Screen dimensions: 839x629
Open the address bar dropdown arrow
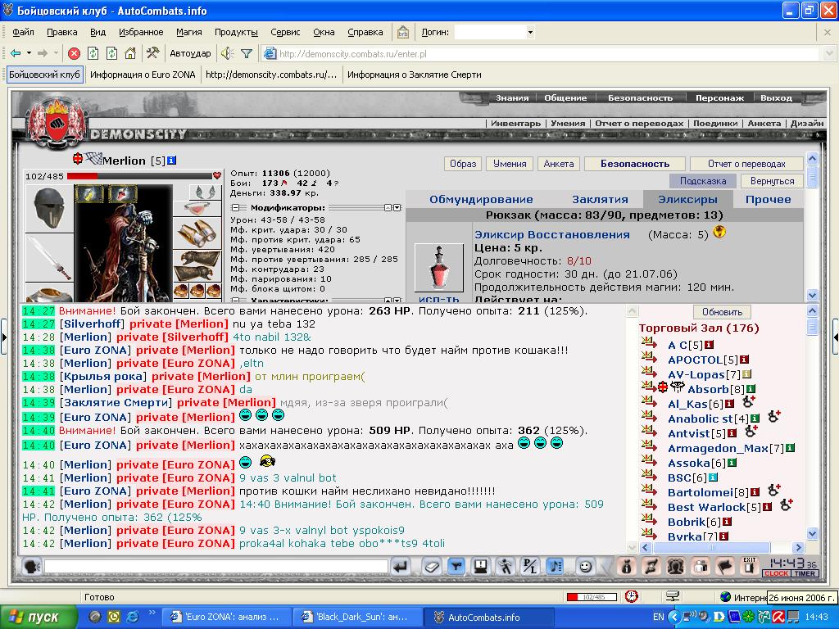[x=828, y=53]
